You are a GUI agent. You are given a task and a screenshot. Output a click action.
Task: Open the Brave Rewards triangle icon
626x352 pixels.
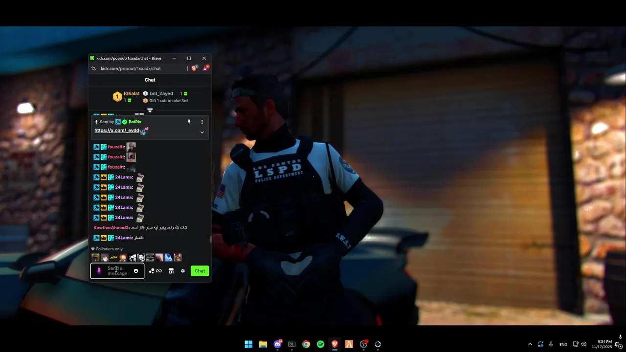(205, 68)
